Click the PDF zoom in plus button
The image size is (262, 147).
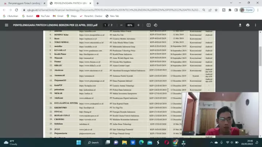coord(138,25)
